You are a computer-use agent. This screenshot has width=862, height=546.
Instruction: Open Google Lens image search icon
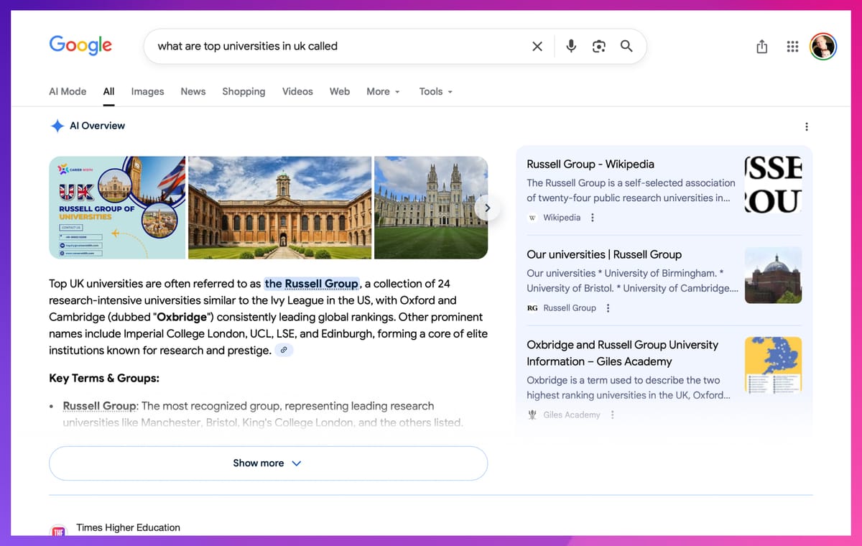599,46
